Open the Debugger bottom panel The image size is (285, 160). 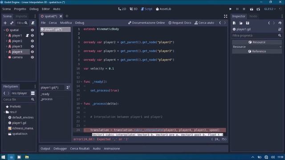[x=60, y=148]
